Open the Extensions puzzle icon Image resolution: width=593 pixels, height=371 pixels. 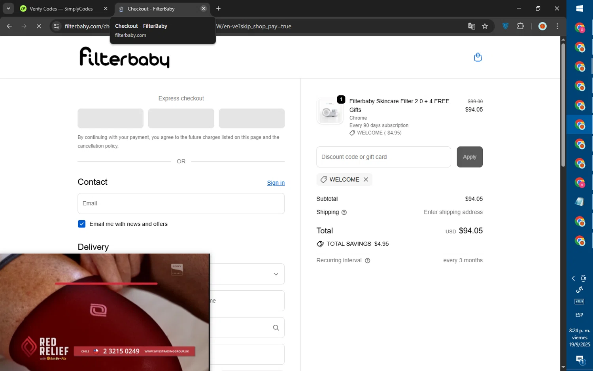[x=521, y=26]
